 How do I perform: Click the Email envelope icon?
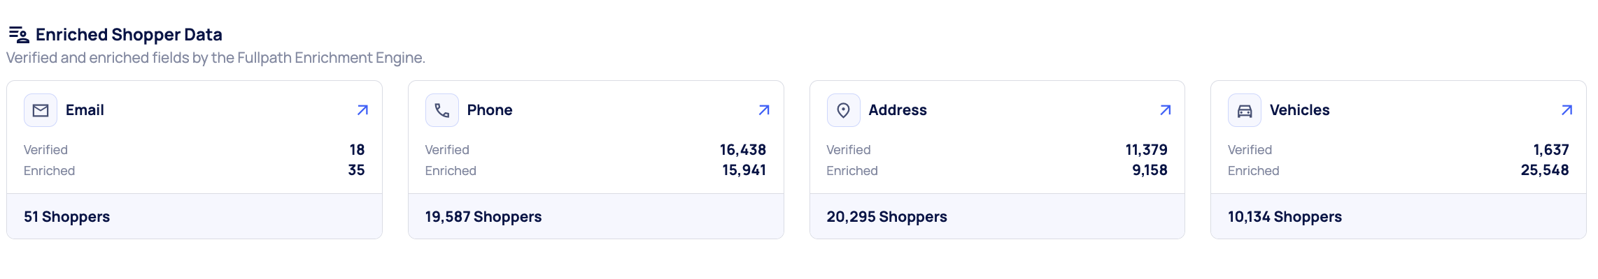pyautogui.click(x=41, y=110)
